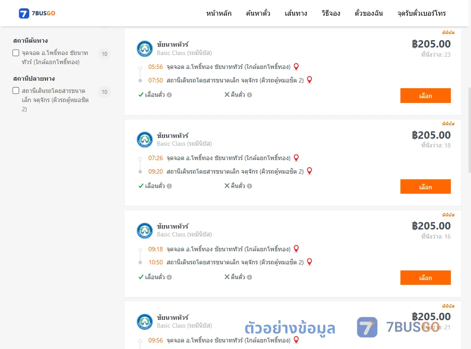
Task: Open the วิธีจอง menu item
Action: click(x=331, y=13)
